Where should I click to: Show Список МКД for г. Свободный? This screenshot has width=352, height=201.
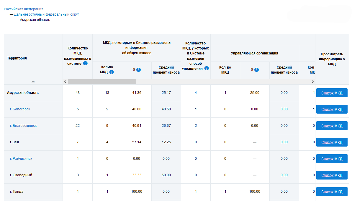click(x=332, y=175)
